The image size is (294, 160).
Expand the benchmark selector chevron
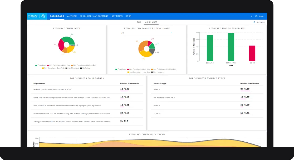[171, 33]
